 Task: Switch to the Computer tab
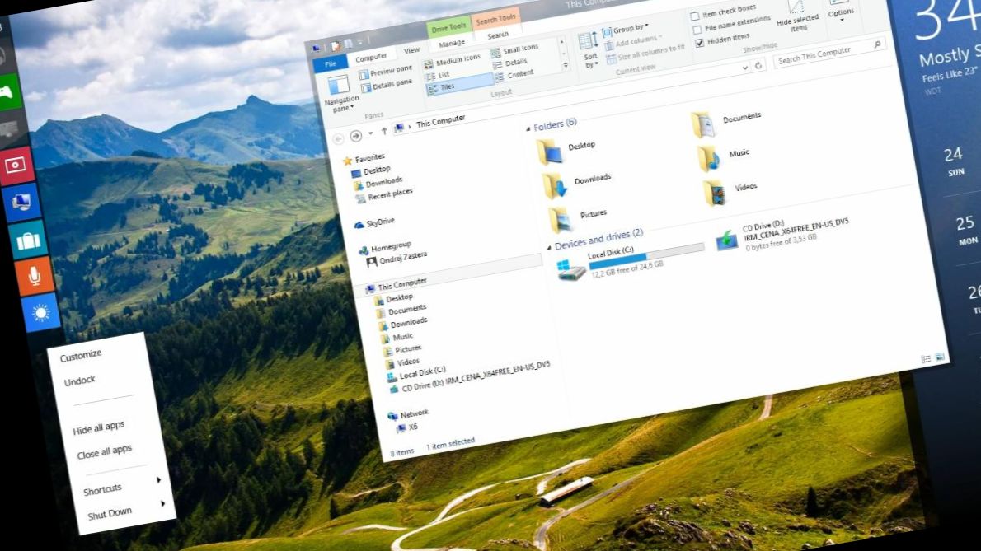[x=371, y=58]
